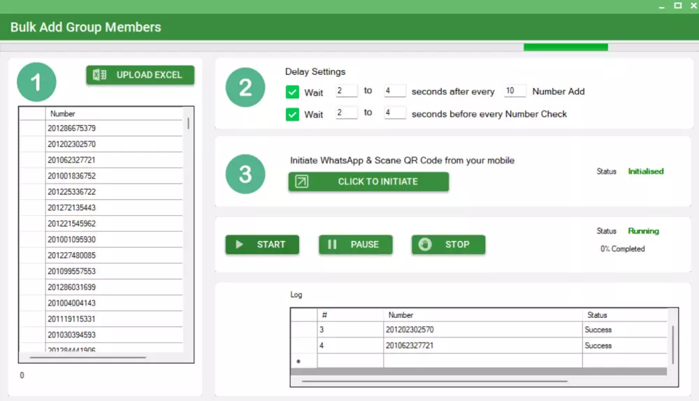Close the Bulk Add Group Members window
Image resolution: width=699 pixels, height=401 pixels.
(693, 6)
